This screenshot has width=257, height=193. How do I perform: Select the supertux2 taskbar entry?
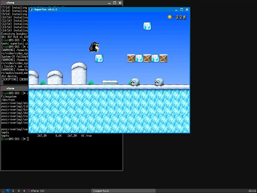pyautogui.click(x=123, y=191)
